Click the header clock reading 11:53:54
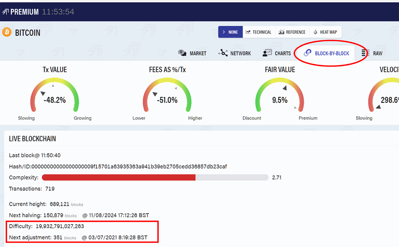Image resolution: width=399 pixels, height=247 pixels. [x=58, y=12]
